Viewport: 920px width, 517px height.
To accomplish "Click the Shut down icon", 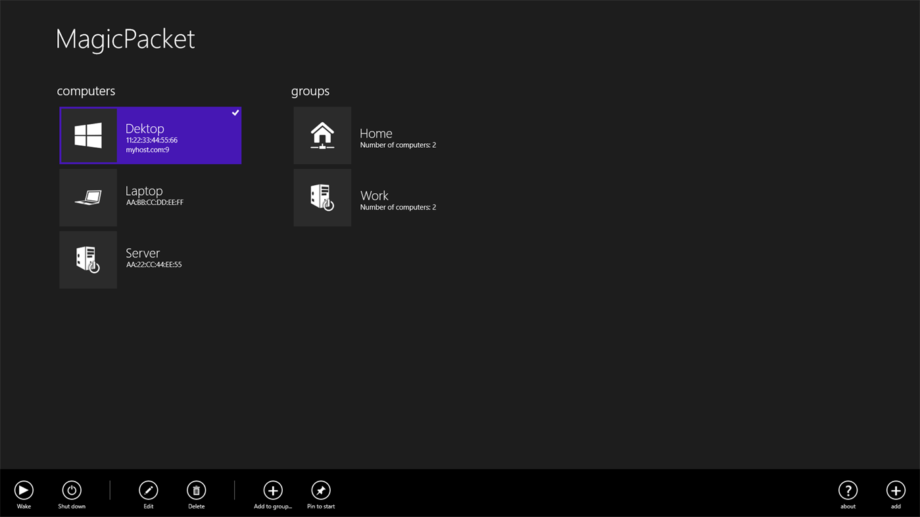I will [x=72, y=490].
